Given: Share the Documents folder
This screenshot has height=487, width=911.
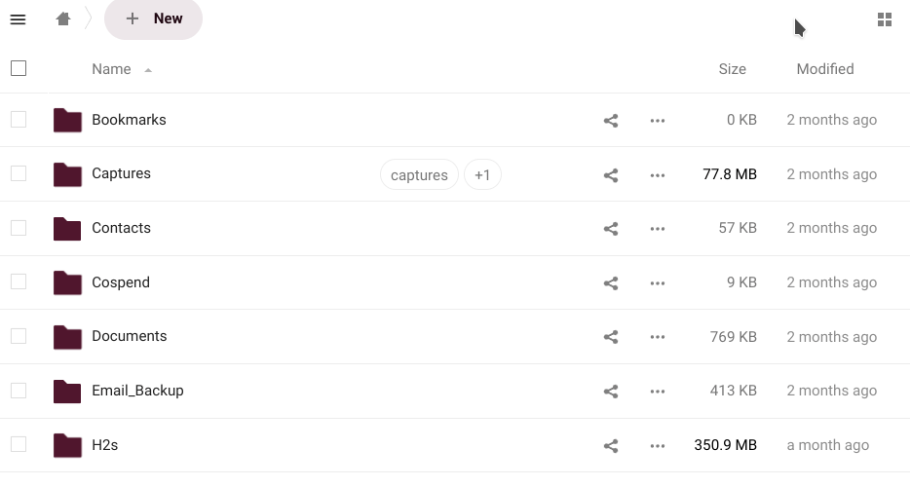Looking at the screenshot, I should (x=611, y=337).
